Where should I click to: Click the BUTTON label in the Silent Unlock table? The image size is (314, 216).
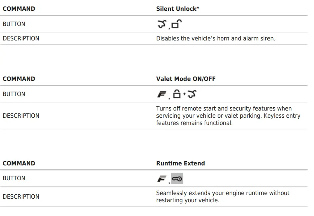[14, 24]
